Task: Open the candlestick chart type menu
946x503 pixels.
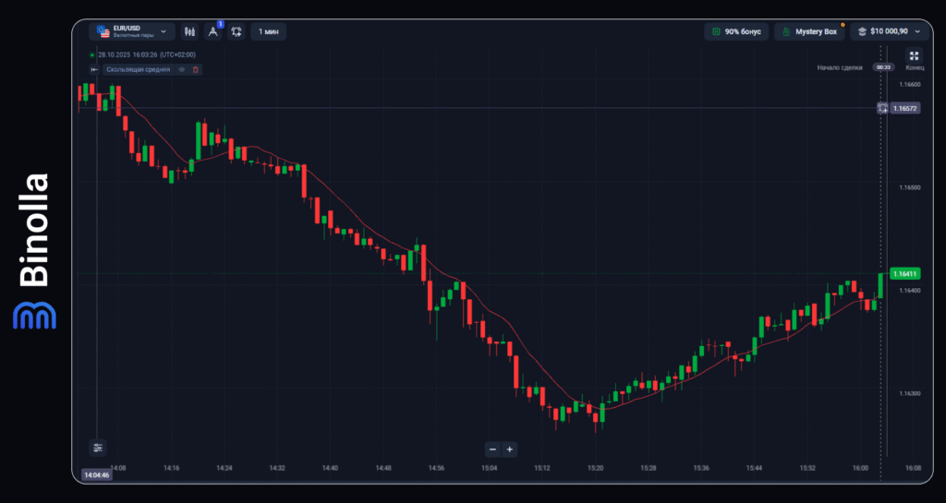Action: coord(190,31)
